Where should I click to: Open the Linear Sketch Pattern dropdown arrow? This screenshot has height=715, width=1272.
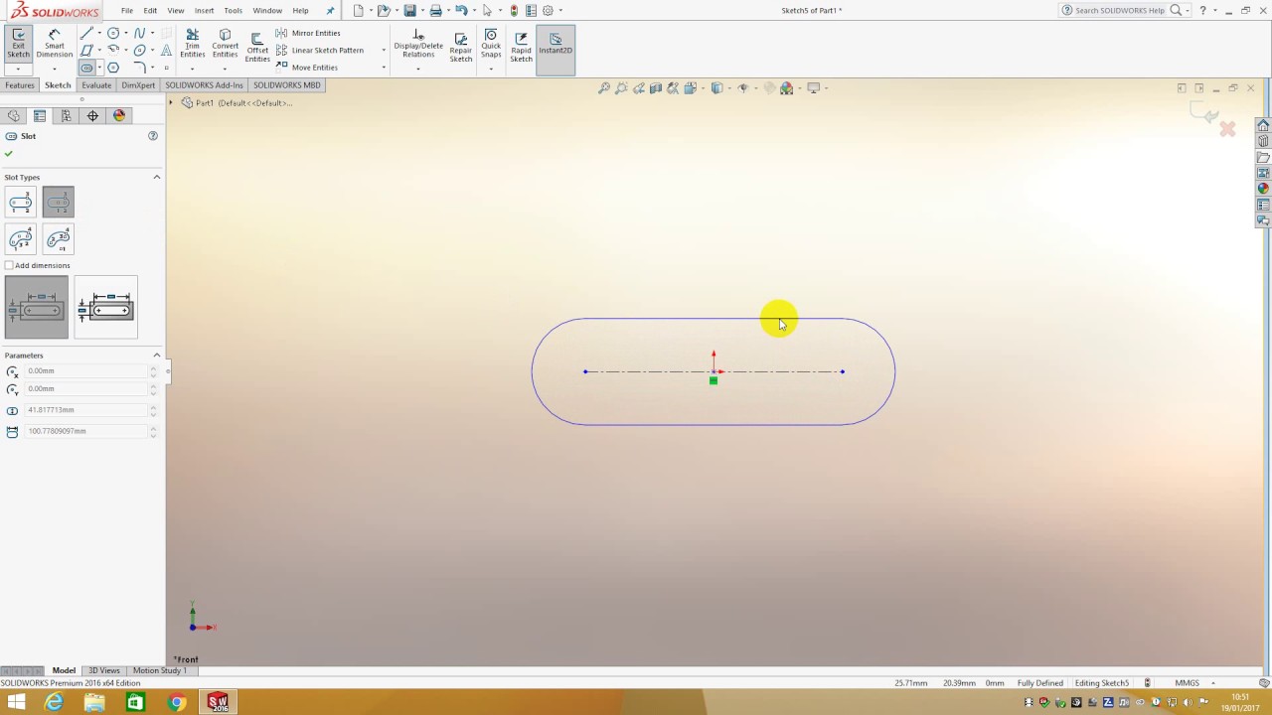384,50
